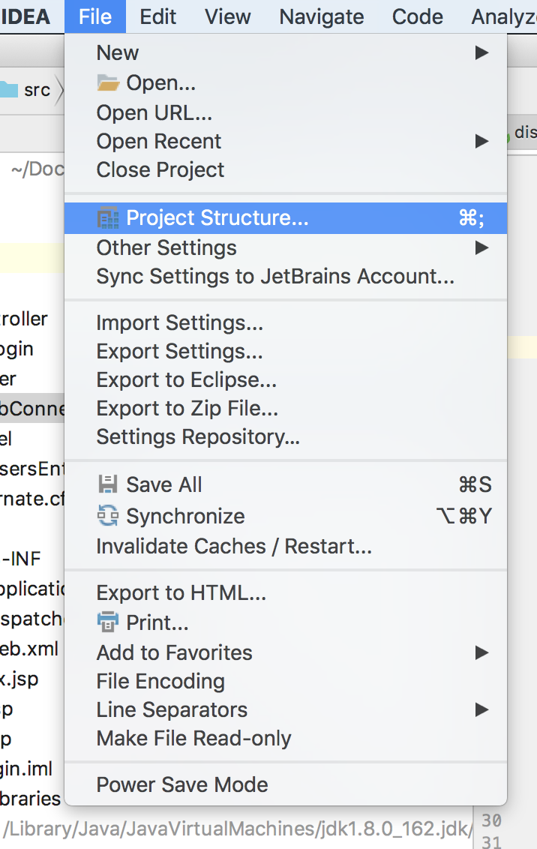This screenshot has width=537, height=849.
Task: Select the nate.cf item in project tree
Action: [32, 499]
